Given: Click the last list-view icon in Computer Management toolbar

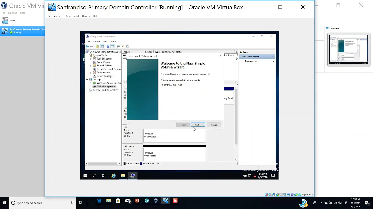Looking at the screenshot, I should click(x=127, y=46).
